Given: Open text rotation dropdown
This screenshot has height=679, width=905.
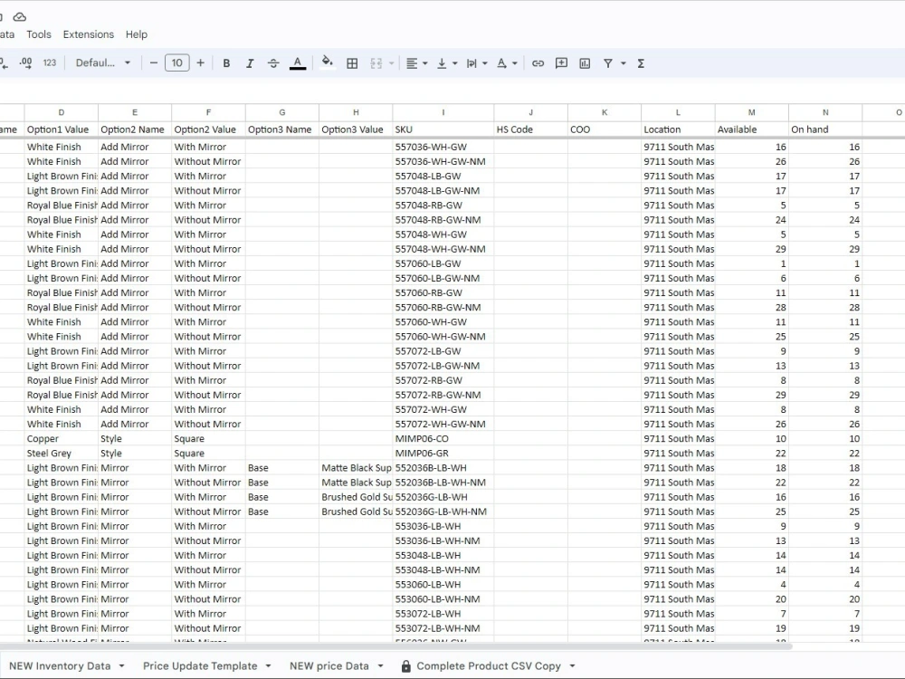Looking at the screenshot, I should (507, 63).
